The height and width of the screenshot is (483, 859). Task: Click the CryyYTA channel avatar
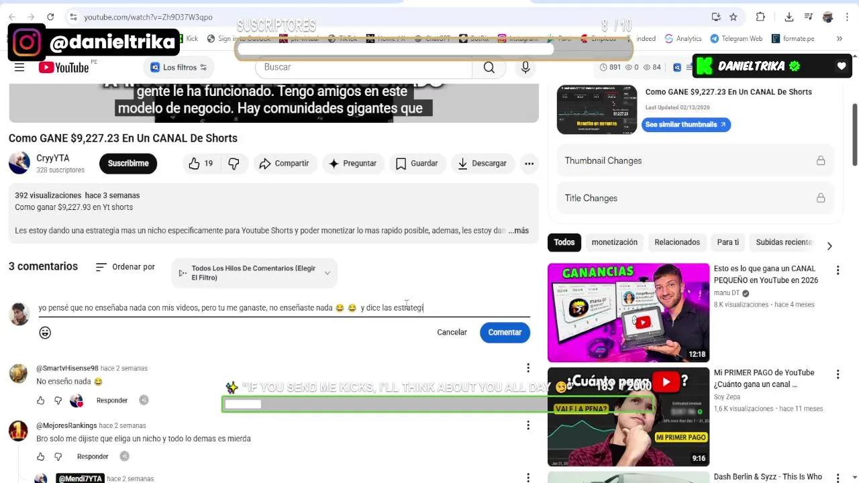coord(19,163)
